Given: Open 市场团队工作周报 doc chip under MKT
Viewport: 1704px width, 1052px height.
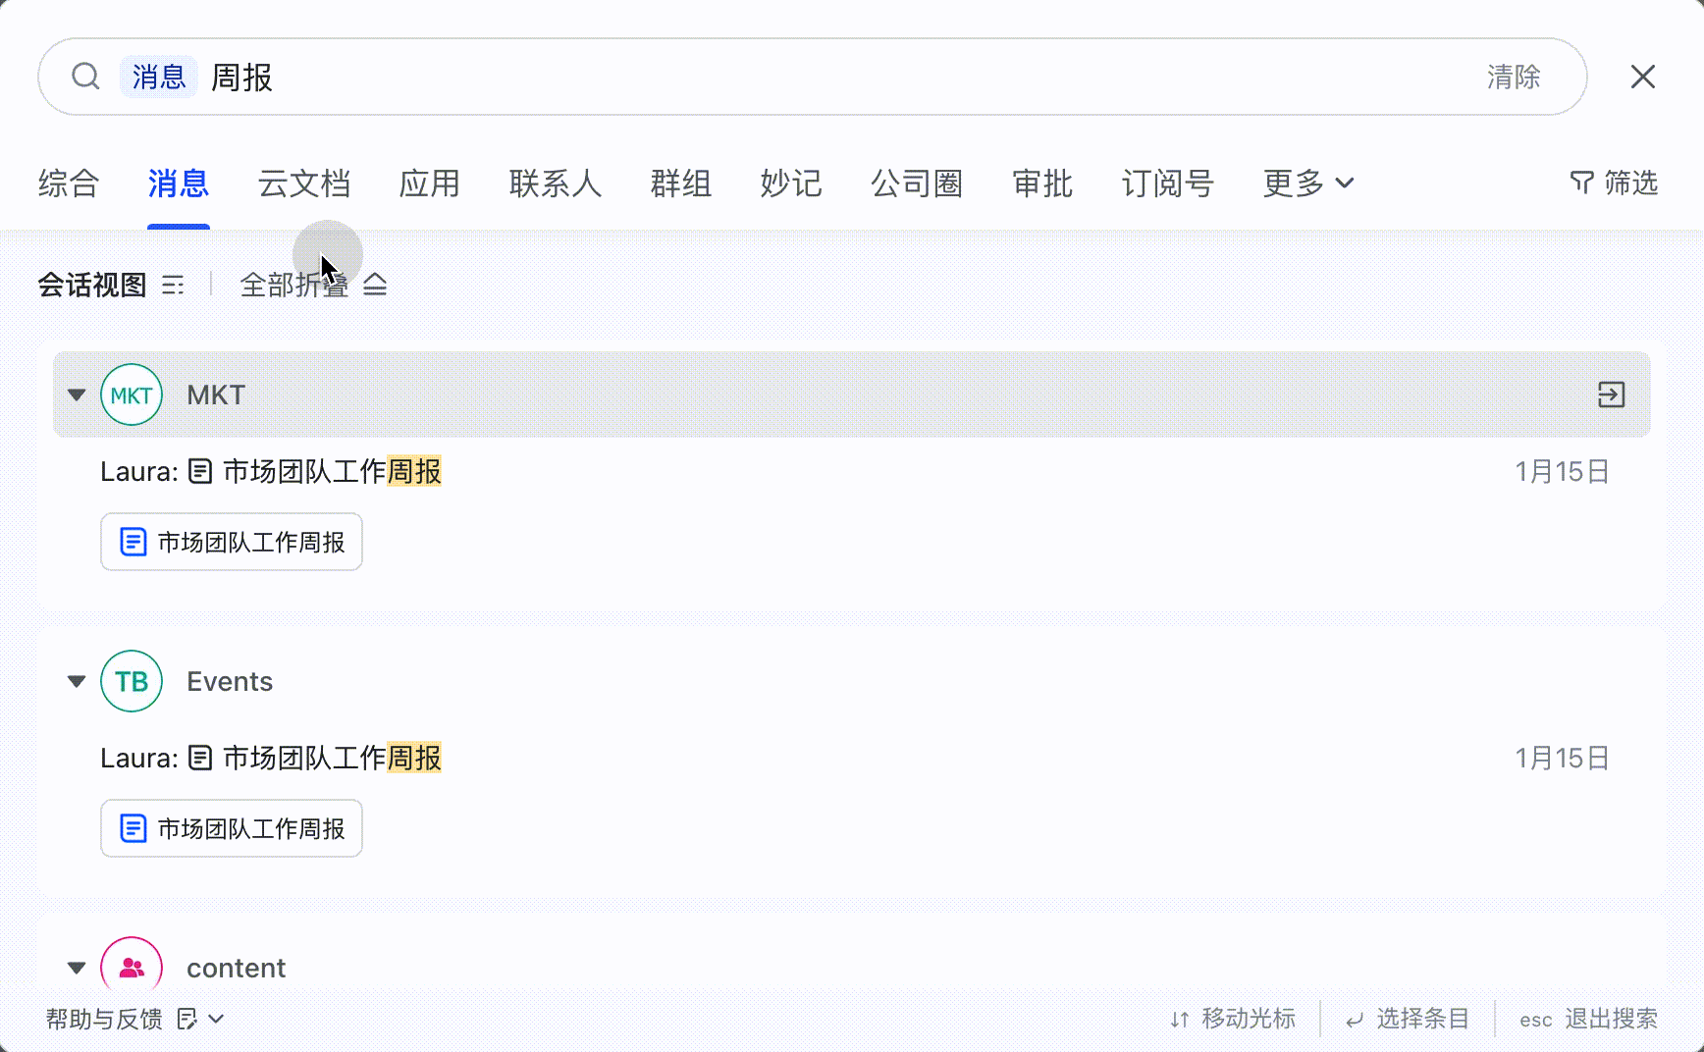Looking at the screenshot, I should [232, 542].
